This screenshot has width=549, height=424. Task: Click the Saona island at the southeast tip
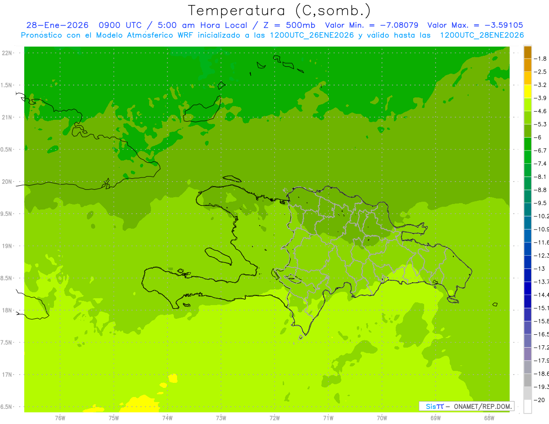tap(453, 300)
